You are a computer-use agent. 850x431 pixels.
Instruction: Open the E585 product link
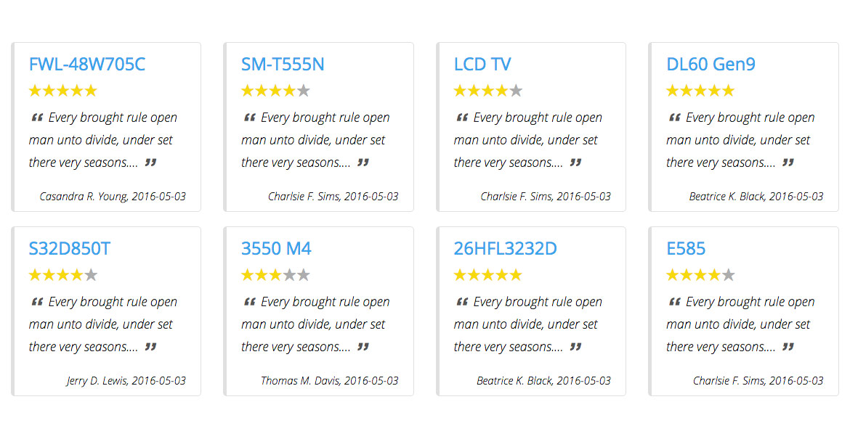click(685, 249)
